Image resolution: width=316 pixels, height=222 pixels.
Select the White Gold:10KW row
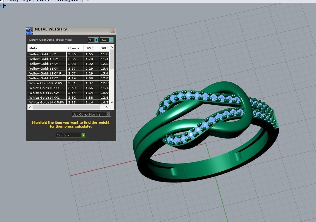[68, 93]
